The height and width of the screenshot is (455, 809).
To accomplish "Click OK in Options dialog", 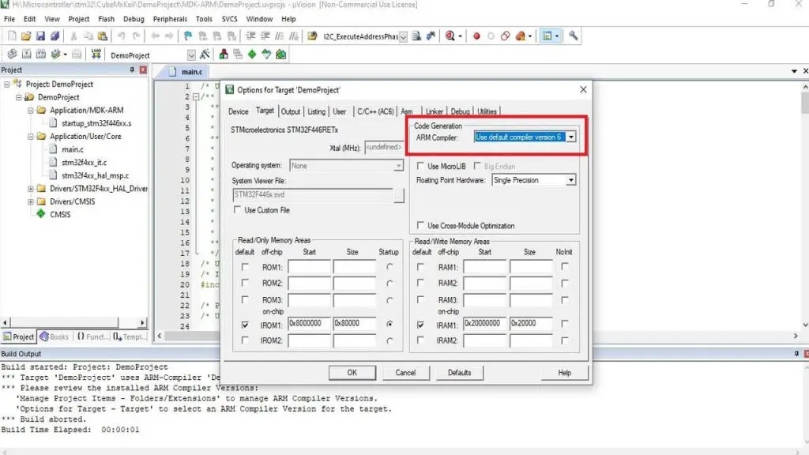I will point(352,373).
